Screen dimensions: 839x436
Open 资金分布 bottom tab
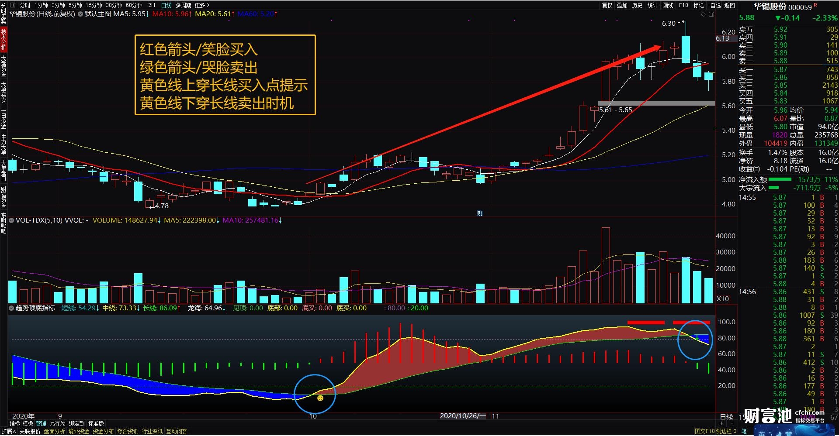(103, 431)
